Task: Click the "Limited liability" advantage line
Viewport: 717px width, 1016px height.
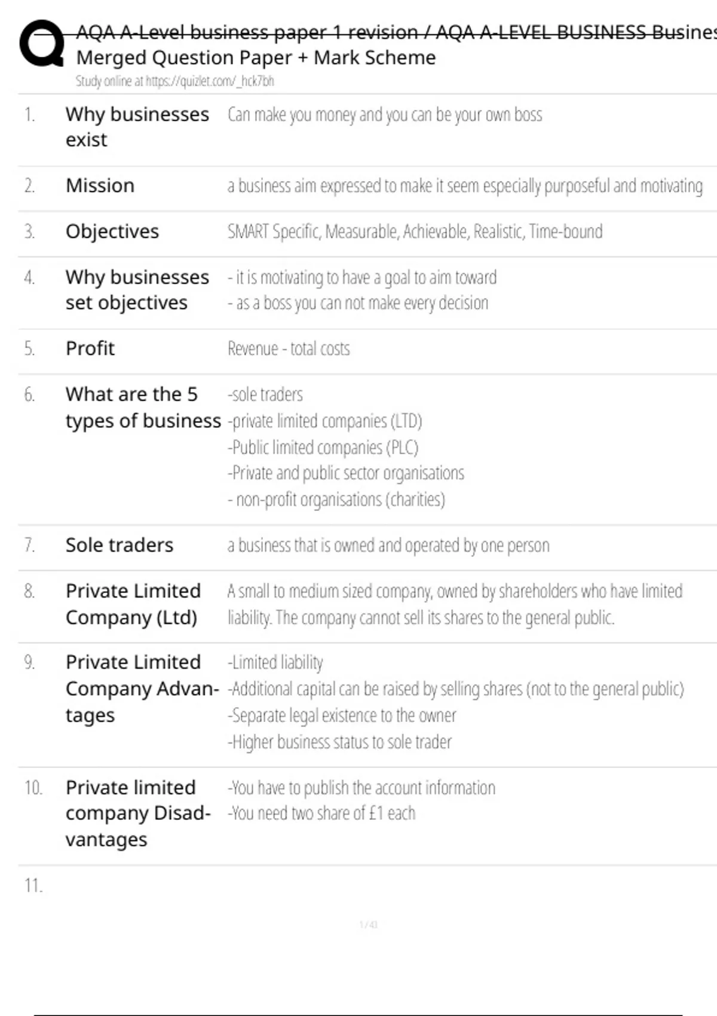Action: [275, 662]
